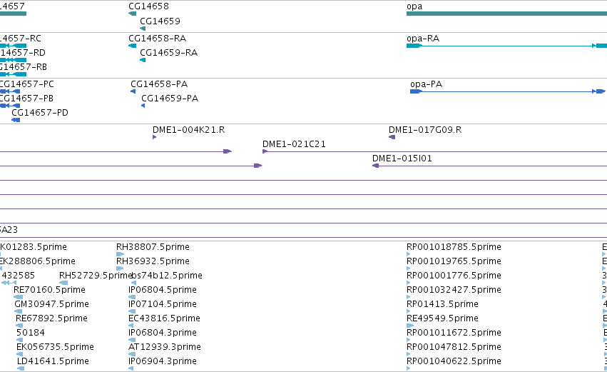Select the teal opa gene bar
The height and width of the screenshot is (372, 607).
pos(506,14)
